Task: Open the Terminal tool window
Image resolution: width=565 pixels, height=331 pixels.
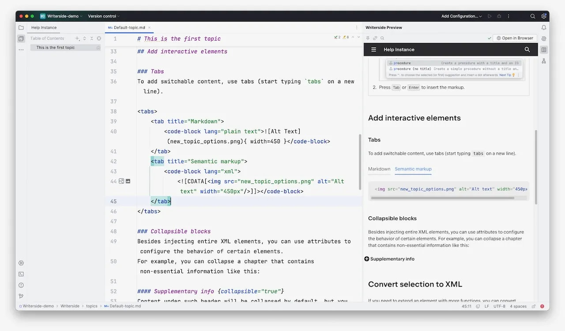Action: [x=21, y=274]
